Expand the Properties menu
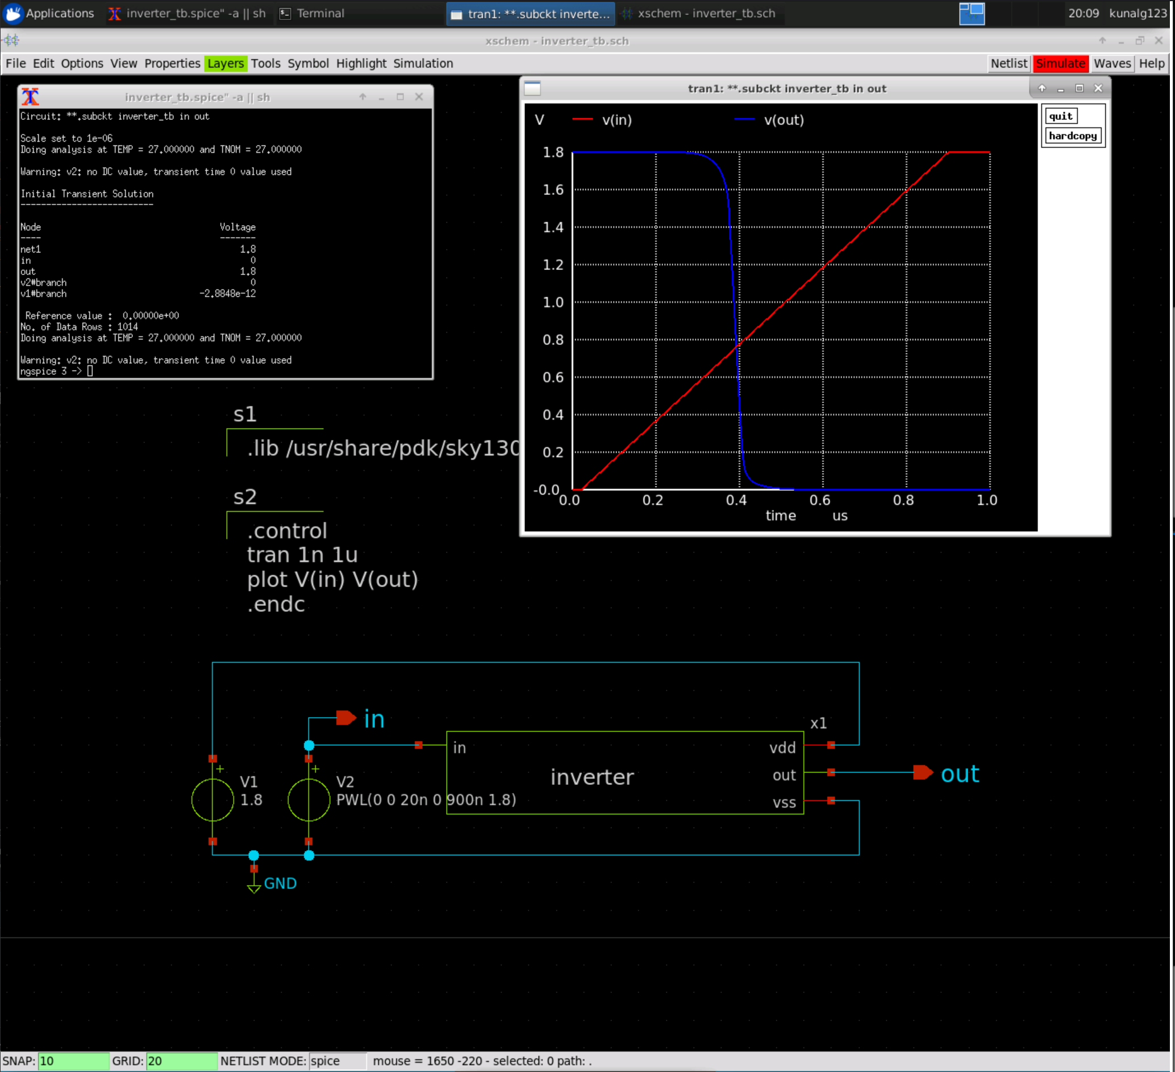 point(172,64)
